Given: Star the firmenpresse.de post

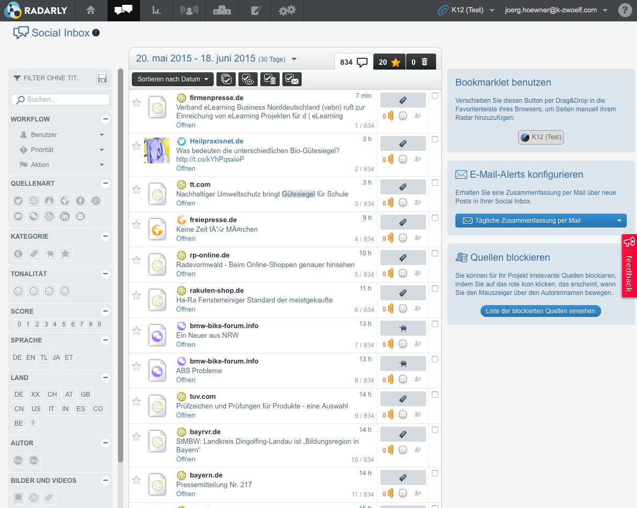Looking at the screenshot, I should tap(137, 103).
